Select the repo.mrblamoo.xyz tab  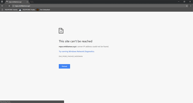pos(17,2)
